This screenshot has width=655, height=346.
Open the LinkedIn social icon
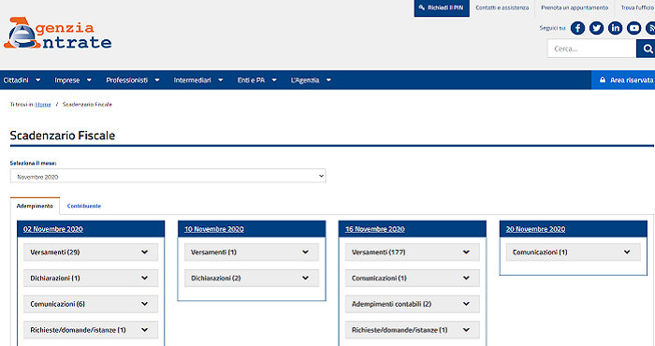[615, 28]
